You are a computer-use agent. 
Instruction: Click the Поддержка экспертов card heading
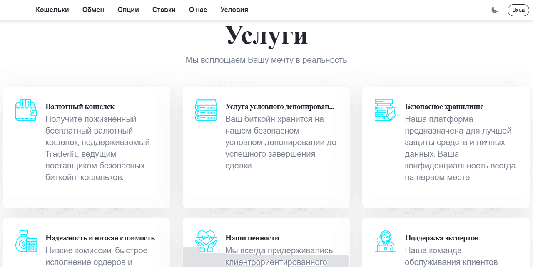pyautogui.click(x=441, y=237)
